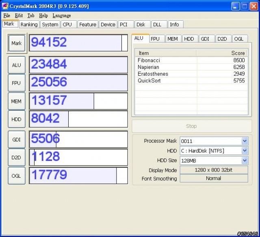
Task: Select the QuickSort row
Action: 191,81
